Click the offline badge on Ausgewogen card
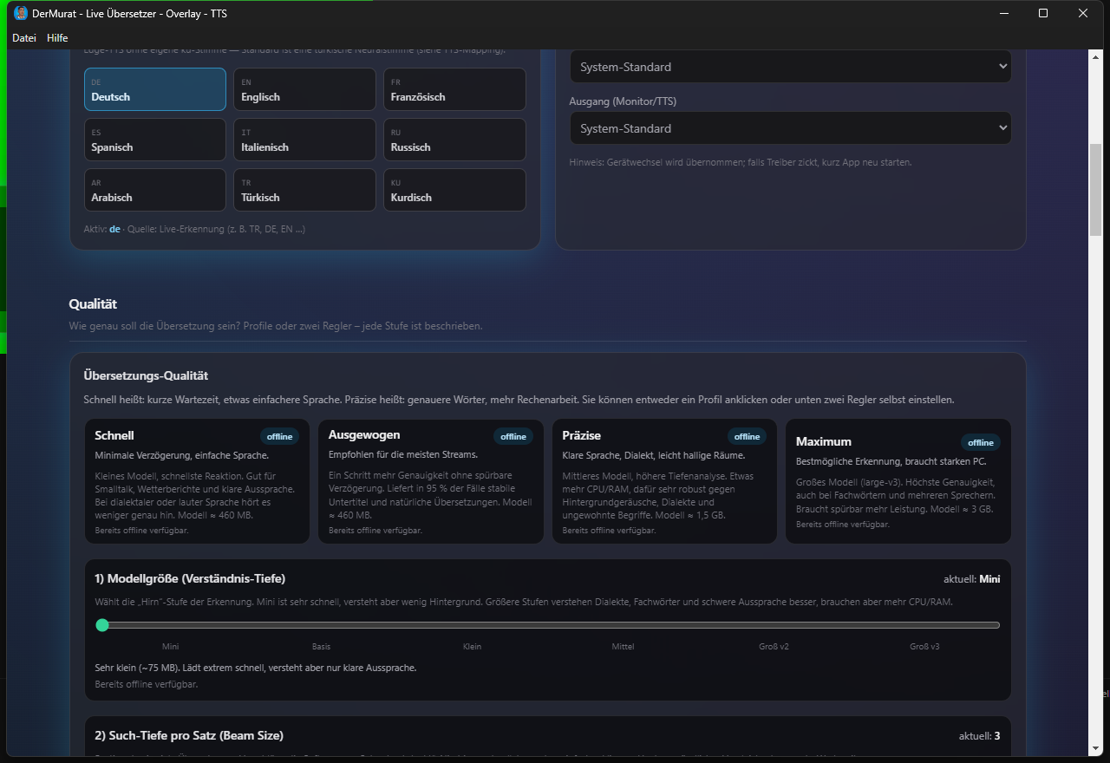 point(513,436)
